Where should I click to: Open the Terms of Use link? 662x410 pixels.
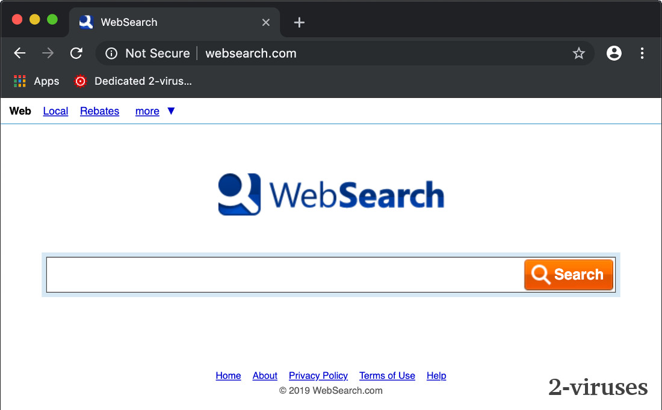tap(387, 376)
